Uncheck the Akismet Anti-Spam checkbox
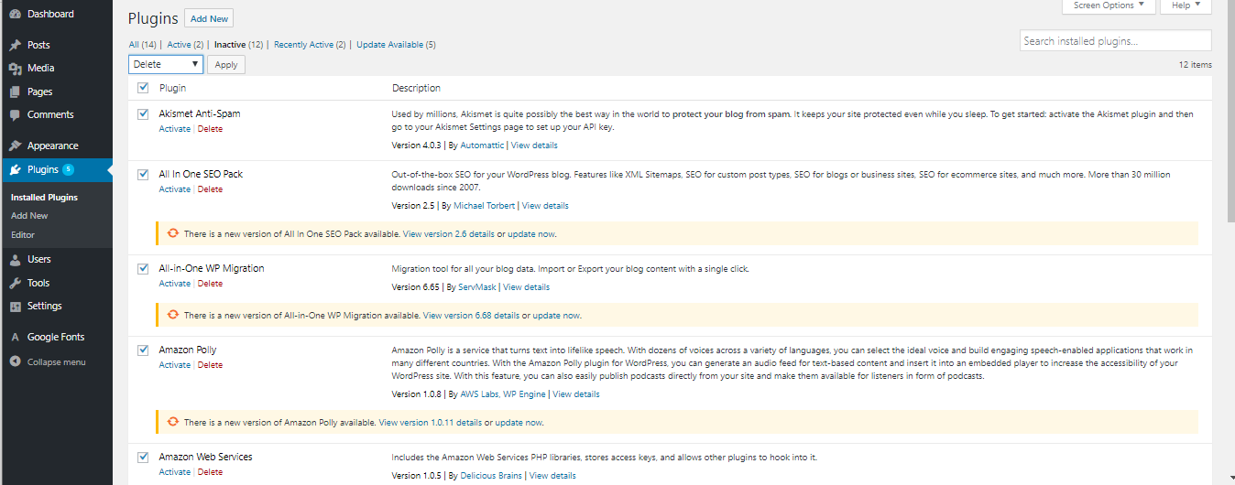 click(x=143, y=113)
